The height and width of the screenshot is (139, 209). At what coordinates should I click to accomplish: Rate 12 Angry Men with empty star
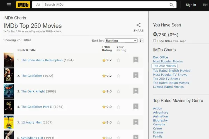coord(118,123)
